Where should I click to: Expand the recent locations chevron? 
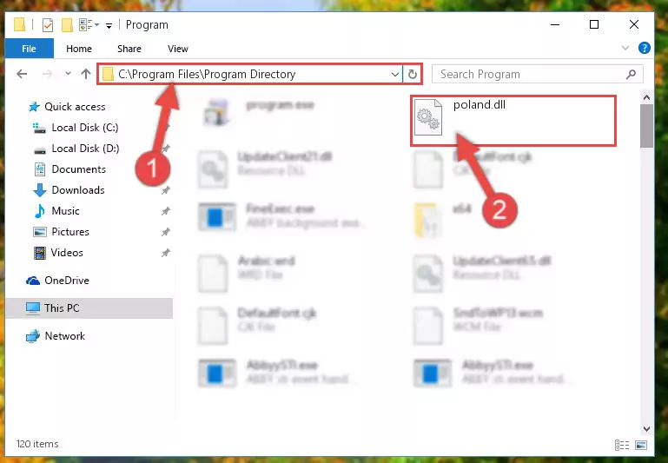(x=68, y=74)
